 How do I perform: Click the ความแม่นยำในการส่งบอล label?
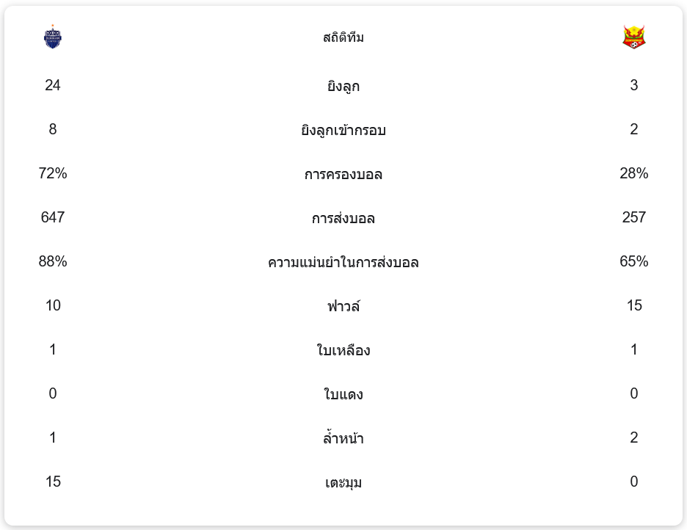pos(343,263)
